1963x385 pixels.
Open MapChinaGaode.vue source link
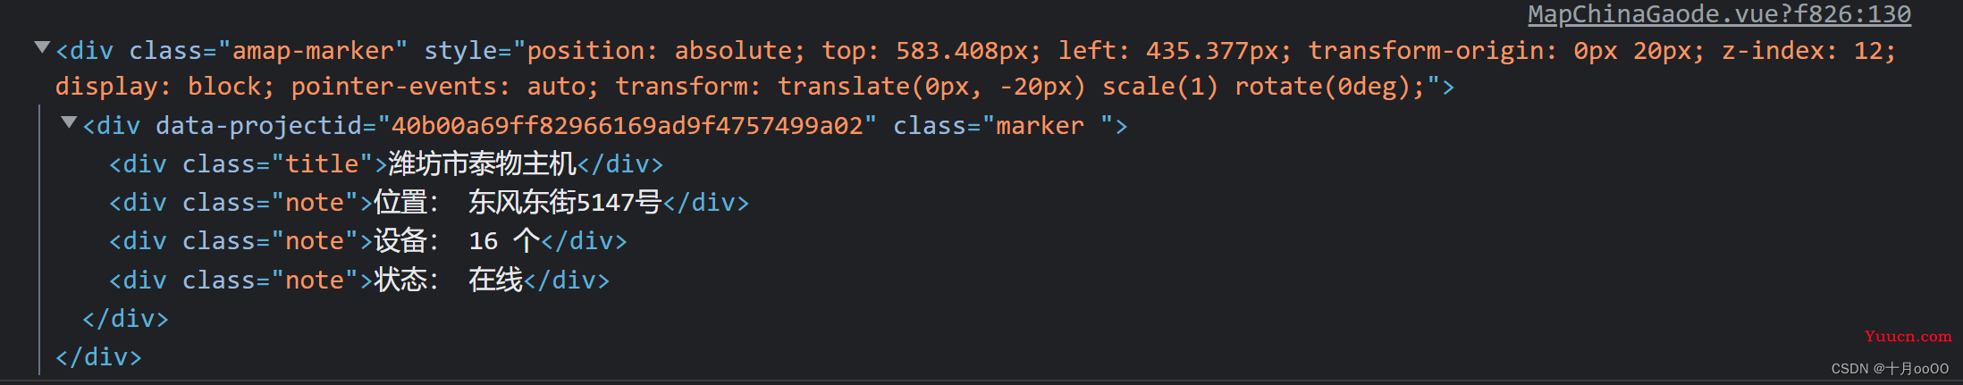coord(1718,14)
